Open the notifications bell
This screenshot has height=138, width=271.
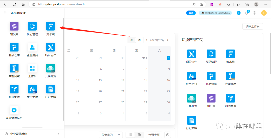tap(247, 13)
